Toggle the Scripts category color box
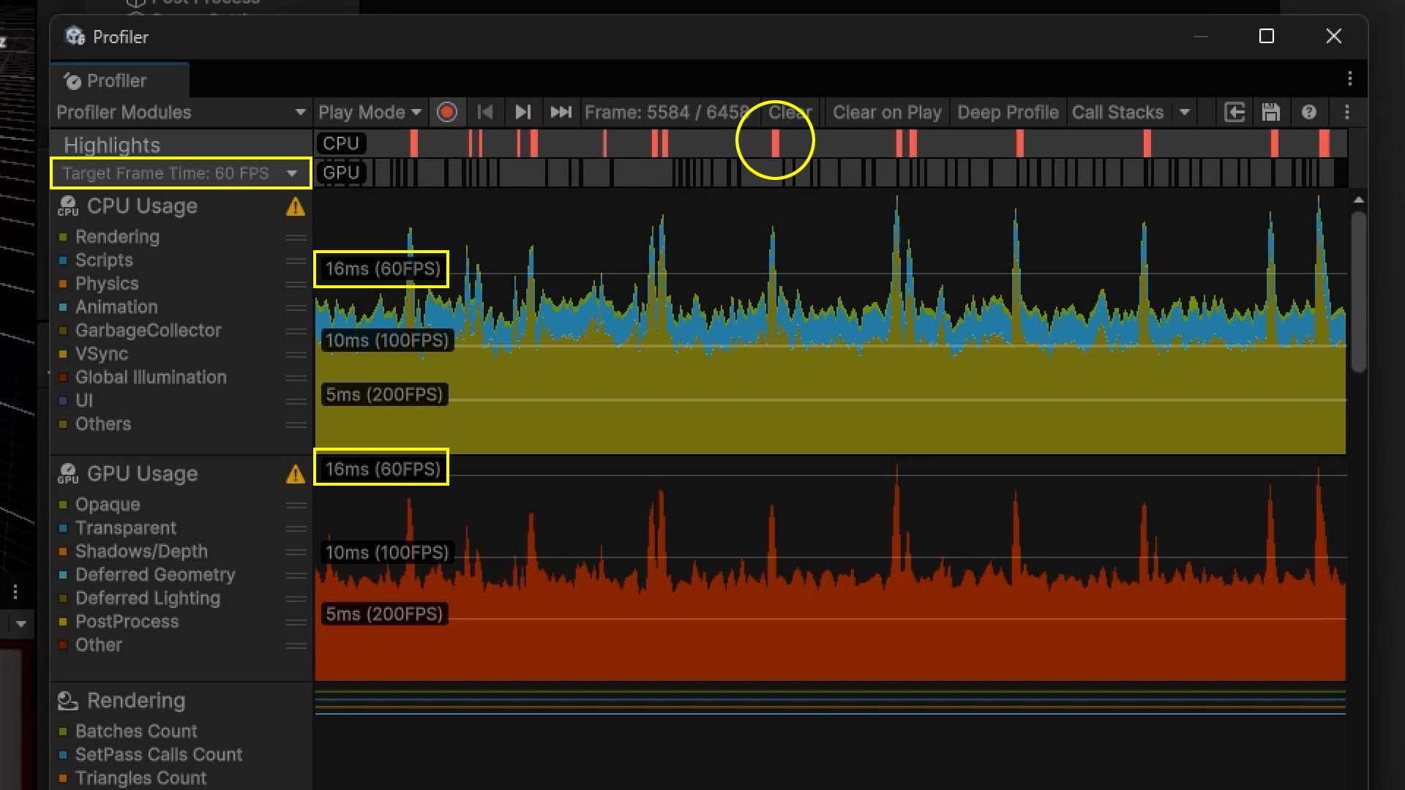The height and width of the screenshot is (790, 1405). [x=63, y=260]
